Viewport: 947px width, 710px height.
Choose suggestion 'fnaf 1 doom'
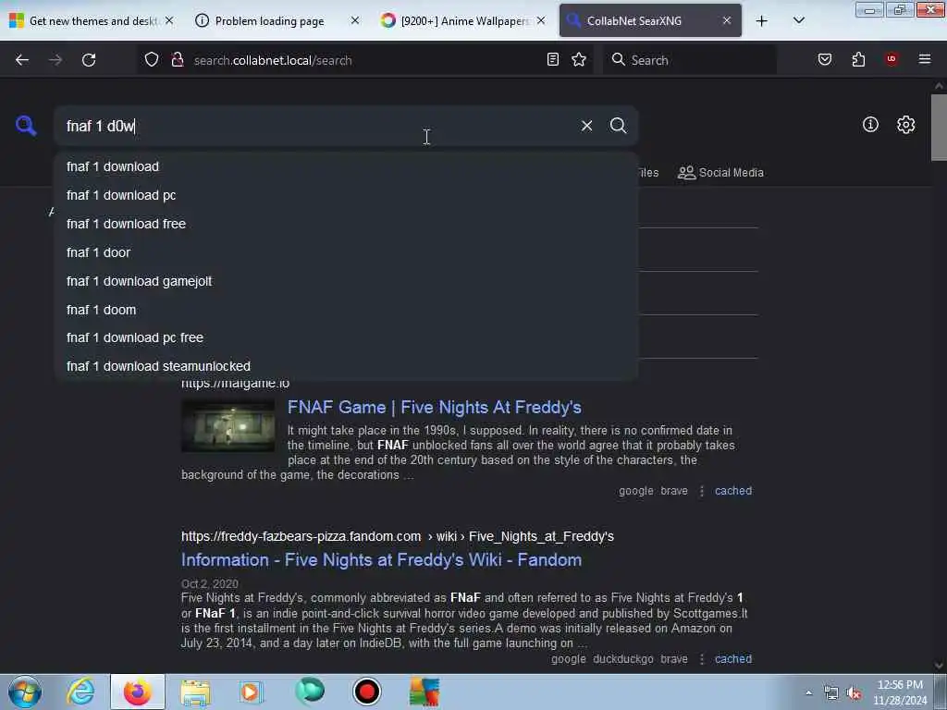coord(346,310)
